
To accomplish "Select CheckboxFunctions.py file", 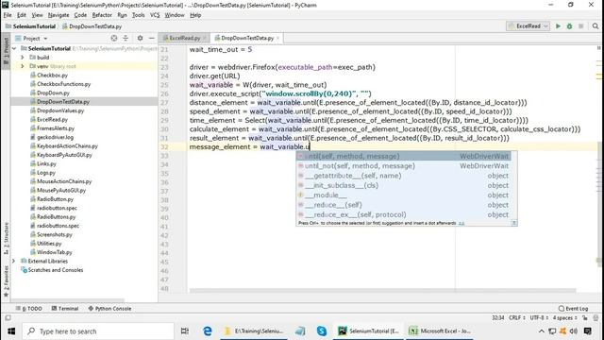I will click(60, 84).
